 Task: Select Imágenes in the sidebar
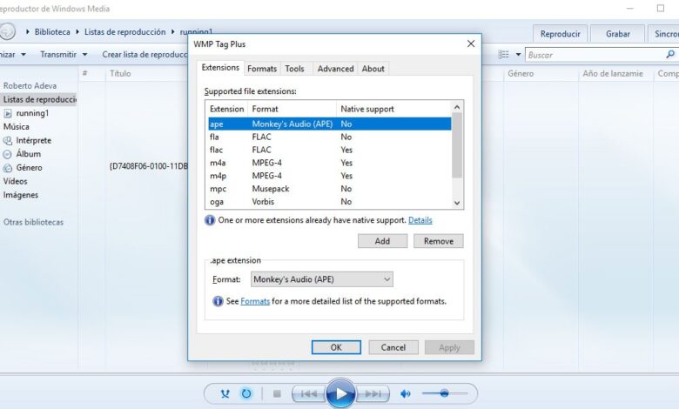[20, 195]
